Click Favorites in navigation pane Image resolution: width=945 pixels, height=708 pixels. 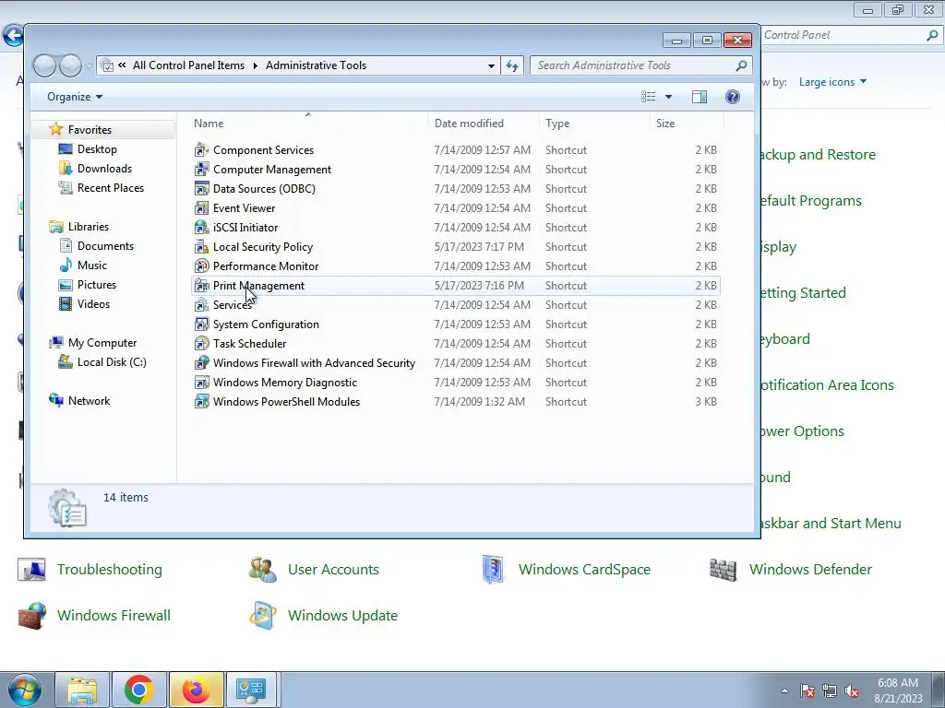(90, 129)
